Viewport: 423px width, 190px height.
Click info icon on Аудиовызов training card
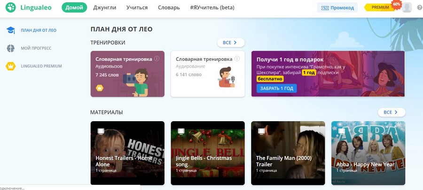tap(157, 59)
